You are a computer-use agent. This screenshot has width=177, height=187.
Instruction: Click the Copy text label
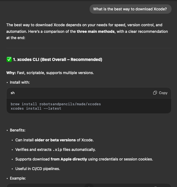point(163,93)
